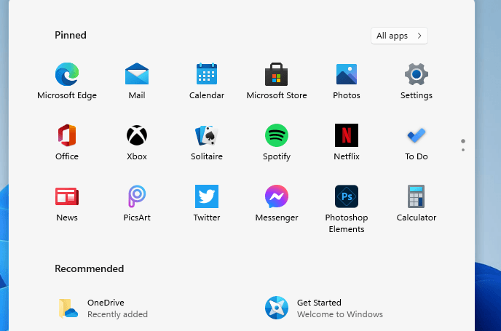The height and width of the screenshot is (331, 501).
Task: Open the To Do app
Action: tap(417, 143)
